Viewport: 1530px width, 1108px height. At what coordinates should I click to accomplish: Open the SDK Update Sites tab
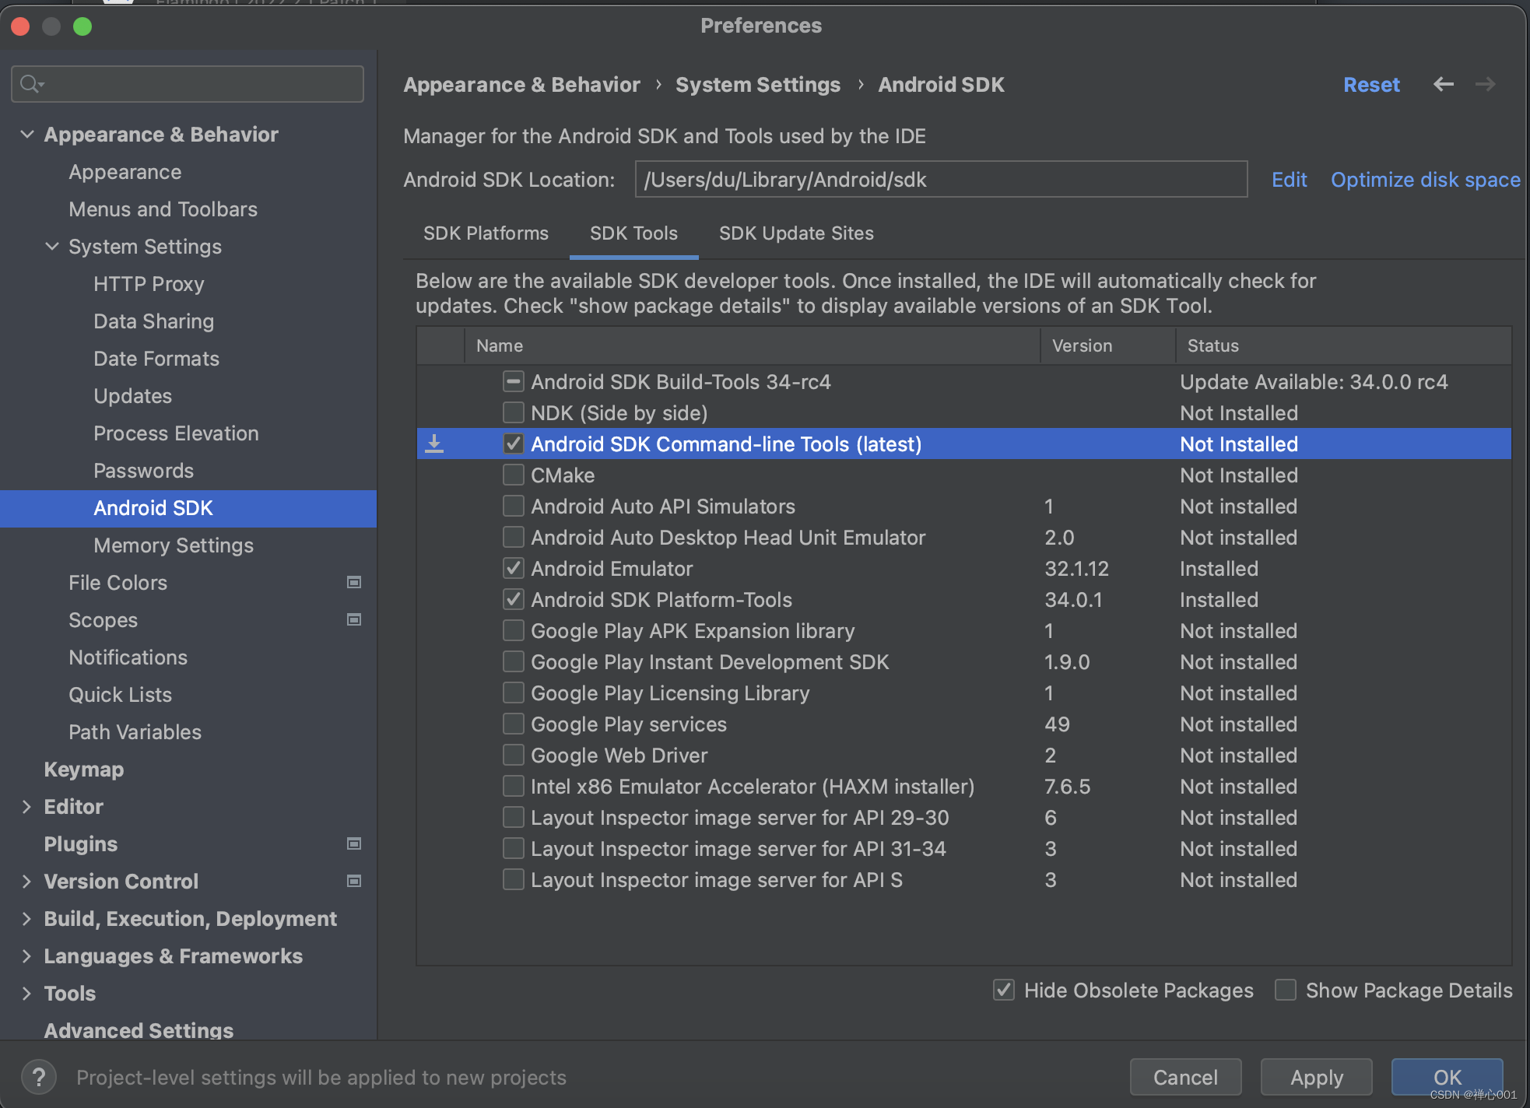[x=796, y=233]
